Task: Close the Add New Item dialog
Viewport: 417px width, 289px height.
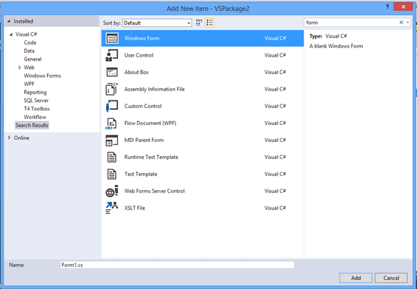Action: coord(403,7)
